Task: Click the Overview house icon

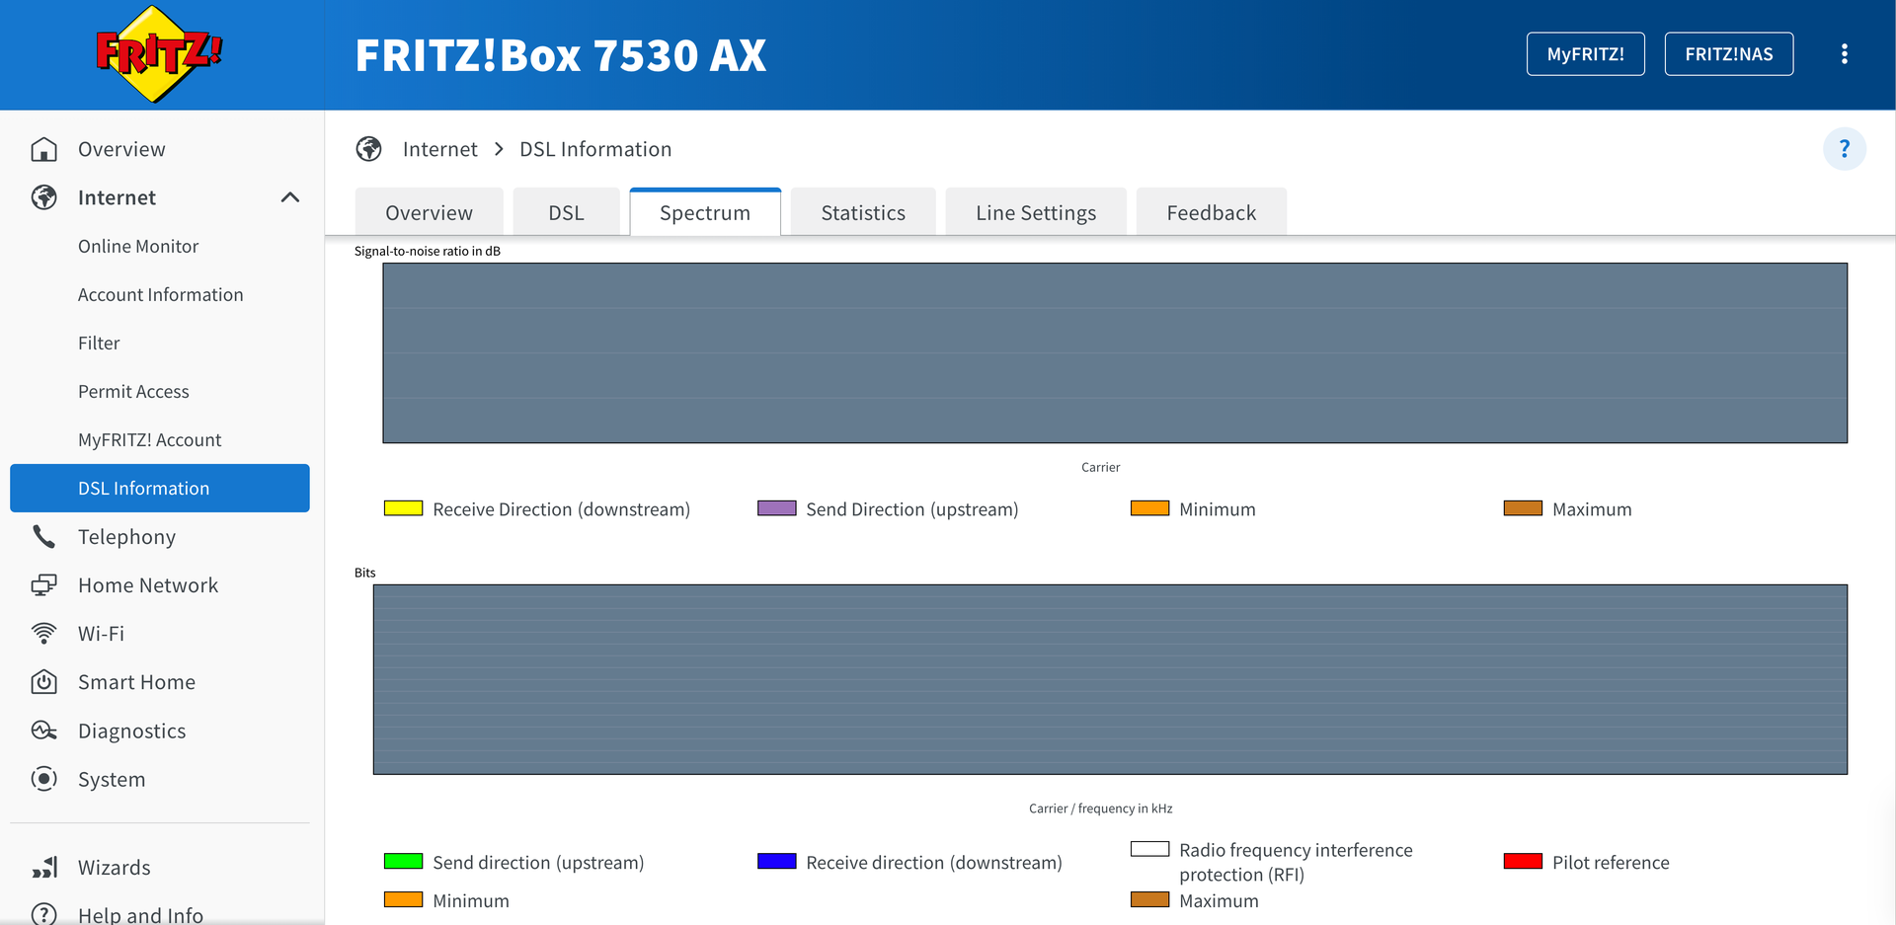Action: click(43, 149)
